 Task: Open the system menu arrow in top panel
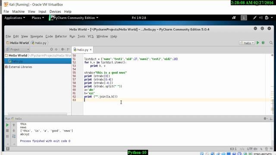(272, 18)
